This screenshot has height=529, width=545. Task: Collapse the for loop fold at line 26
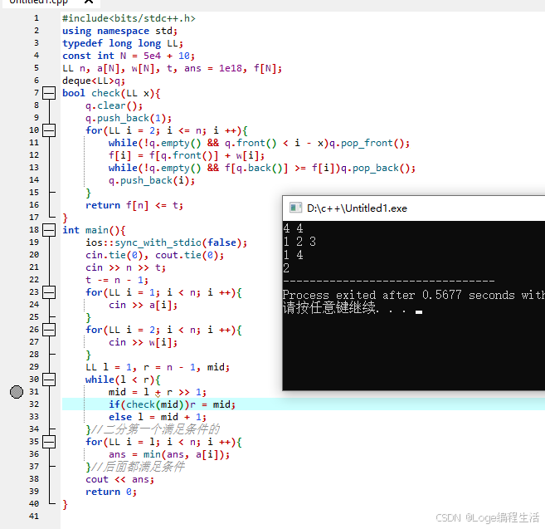[x=49, y=330]
